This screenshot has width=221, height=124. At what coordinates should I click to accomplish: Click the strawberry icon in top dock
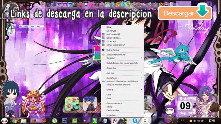(80, 4)
